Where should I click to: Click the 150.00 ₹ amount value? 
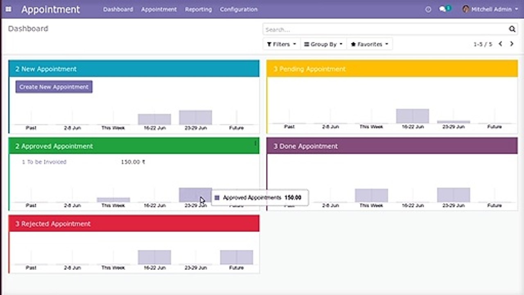133,162
